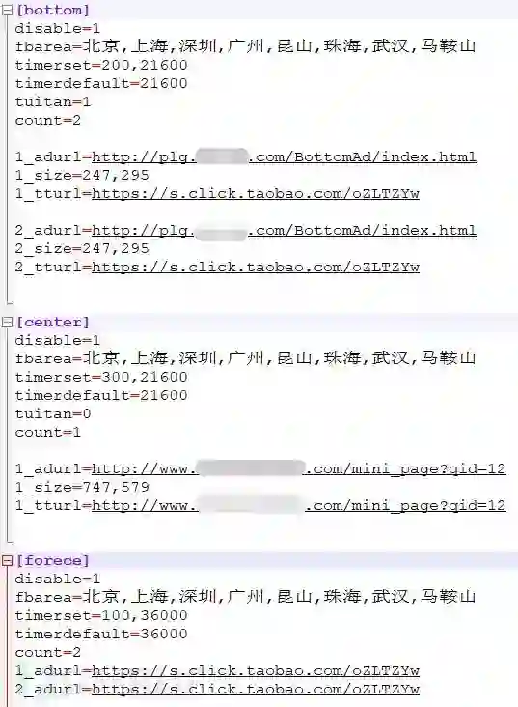The image size is (518, 707).
Task: Open 1_tturl taobao link in bottom section
Action: 256,194
